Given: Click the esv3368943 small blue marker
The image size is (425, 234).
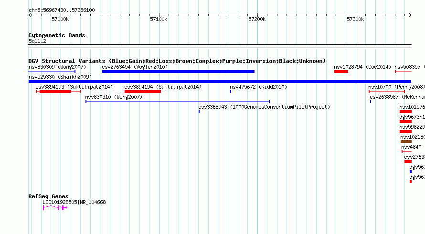Looking at the screenshot, I should [199, 112].
